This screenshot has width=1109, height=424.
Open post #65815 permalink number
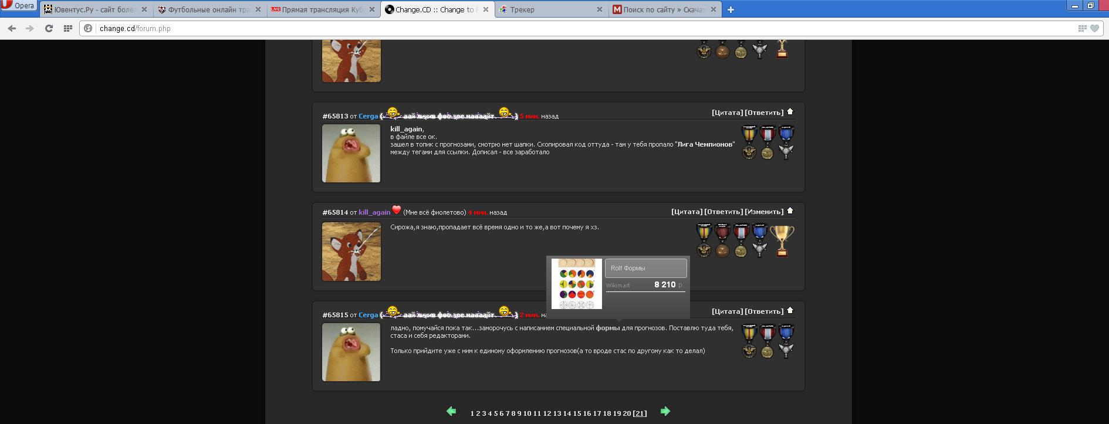[x=335, y=315]
